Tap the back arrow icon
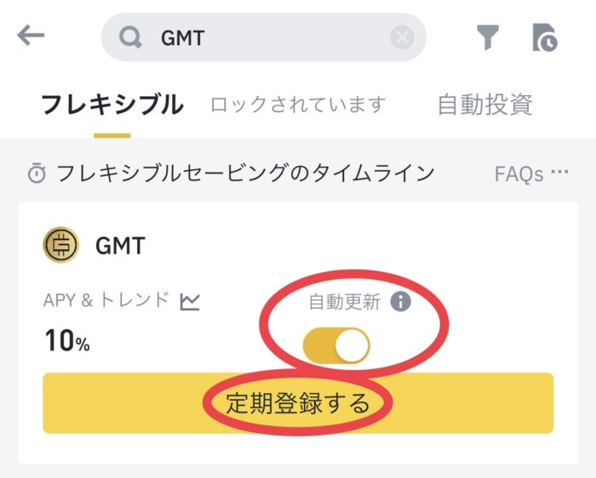This screenshot has height=478, width=596. point(31,36)
